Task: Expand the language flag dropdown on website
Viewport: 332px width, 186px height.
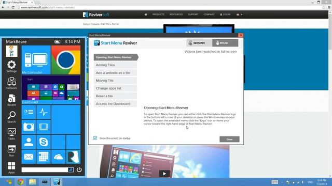Action: (x=239, y=14)
